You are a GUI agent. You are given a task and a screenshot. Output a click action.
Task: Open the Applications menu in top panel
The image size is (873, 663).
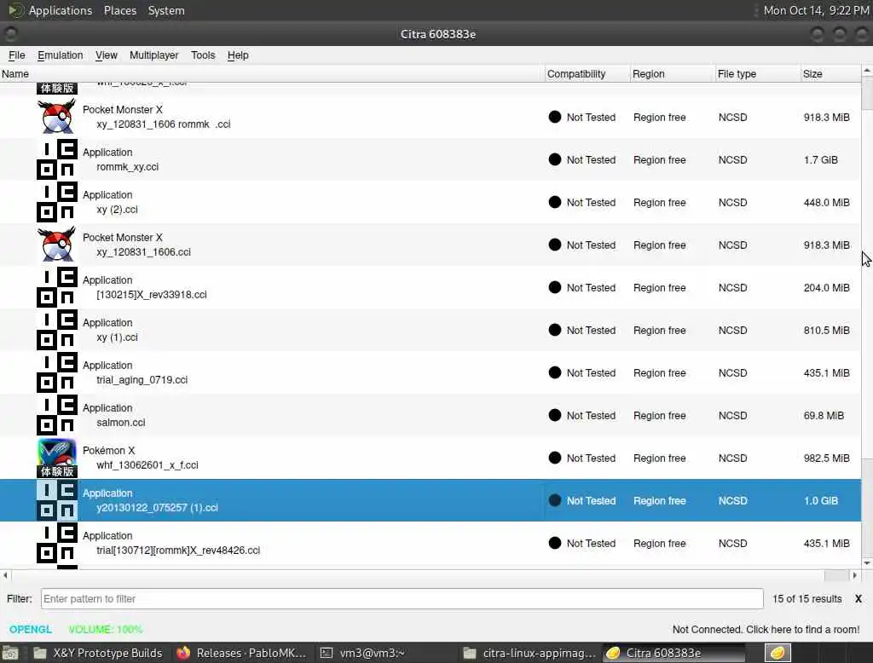pos(61,10)
